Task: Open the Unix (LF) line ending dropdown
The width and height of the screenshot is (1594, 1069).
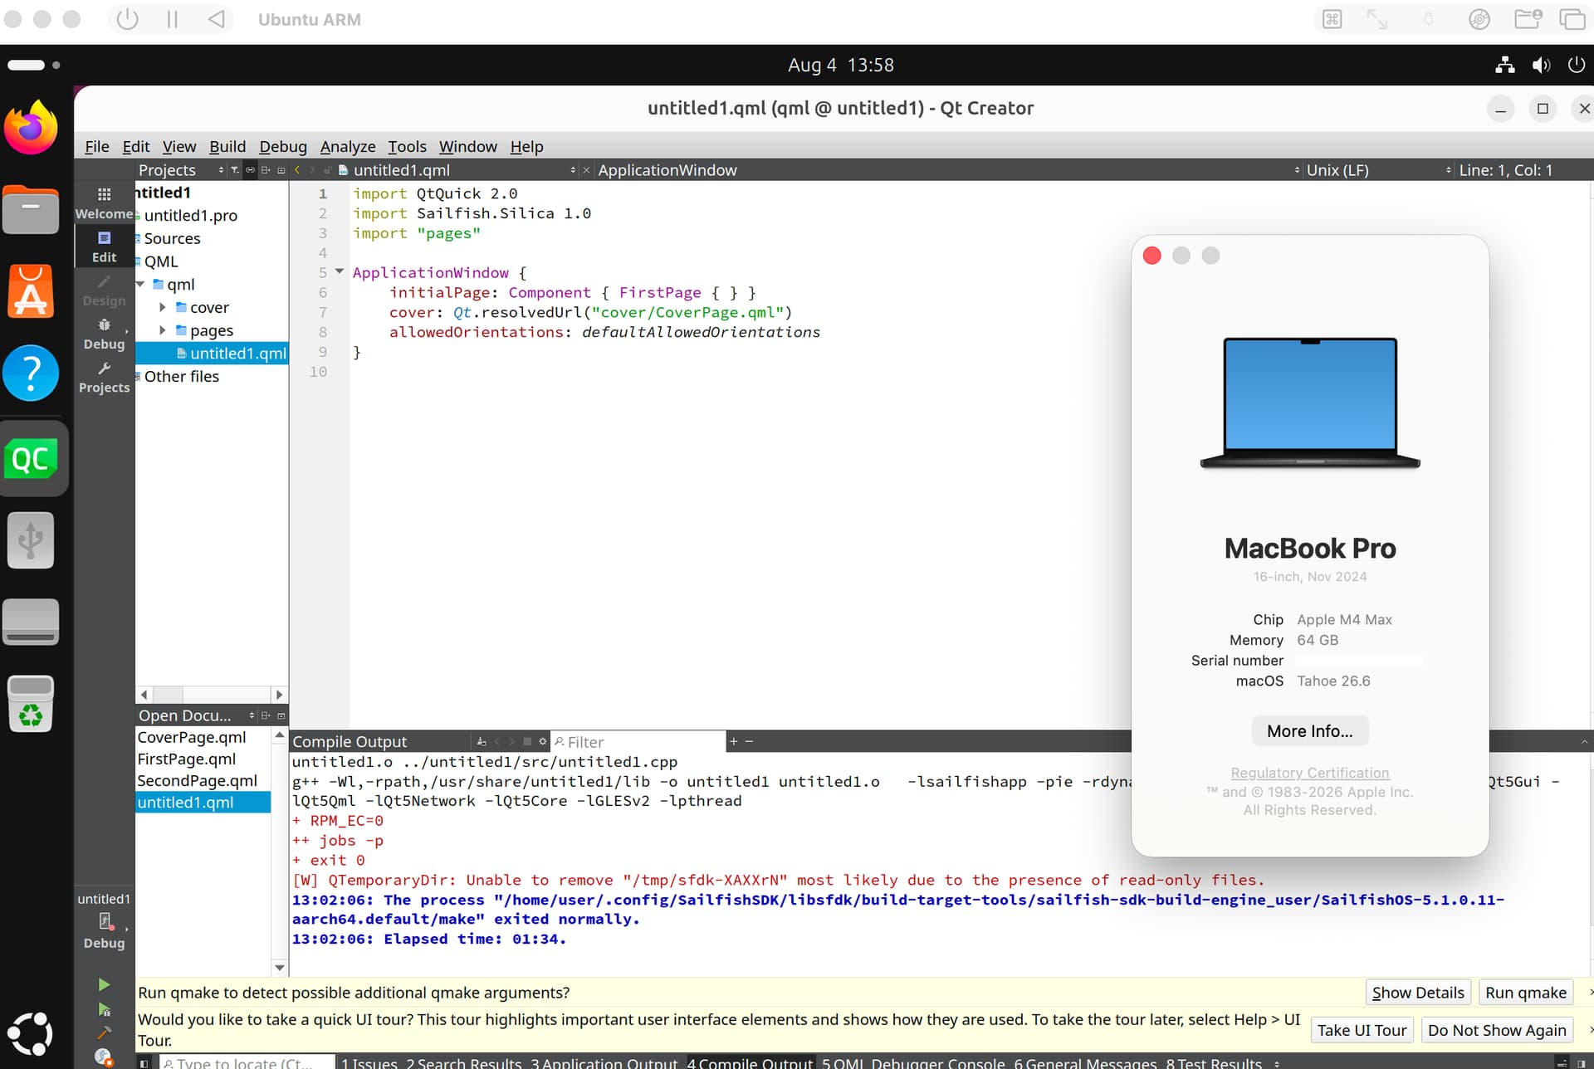Action: (1337, 170)
